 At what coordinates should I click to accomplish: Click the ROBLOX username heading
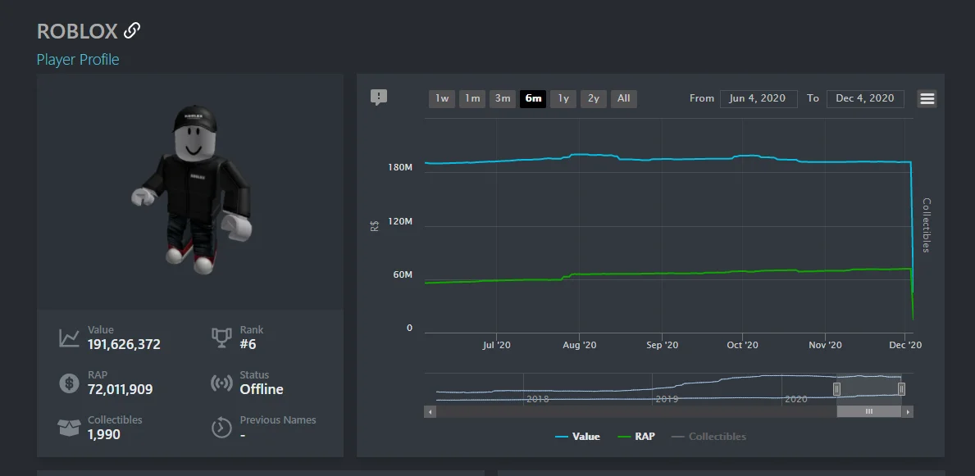[x=77, y=31]
